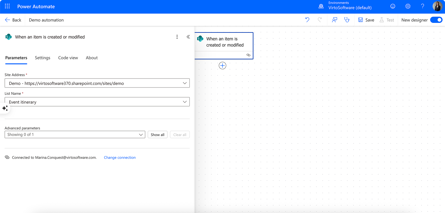Undo the last change in the flow
Image resolution: width=445 pixels, height=213 pixels.
[x=307, y=19]
